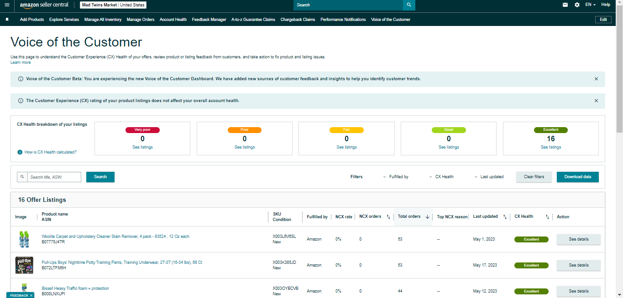
Task: Dismiss the CX rating account health banner
Action: point(596,101)
